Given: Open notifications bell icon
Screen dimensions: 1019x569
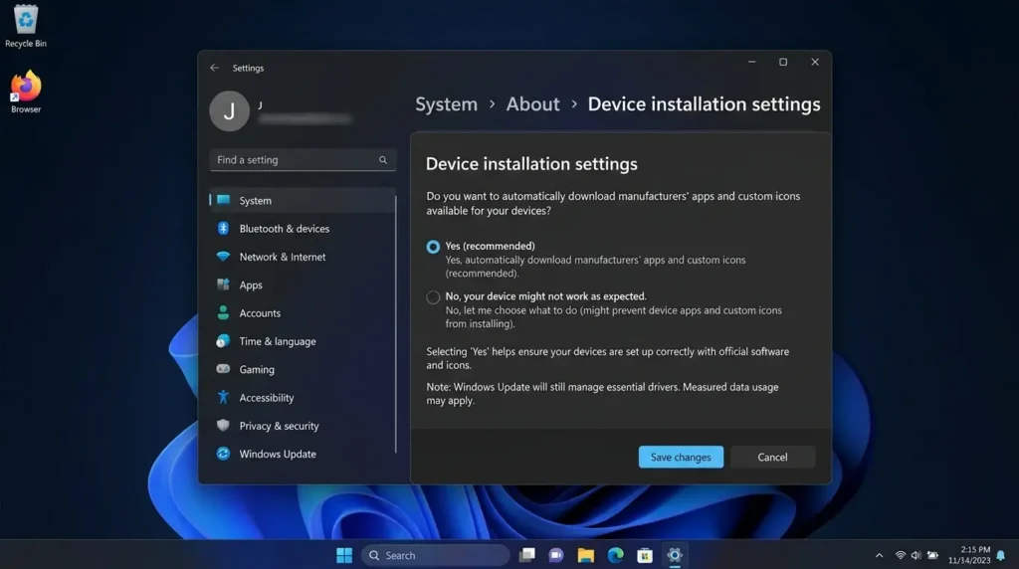Looking at the screenshot, I should point(1001,555).
